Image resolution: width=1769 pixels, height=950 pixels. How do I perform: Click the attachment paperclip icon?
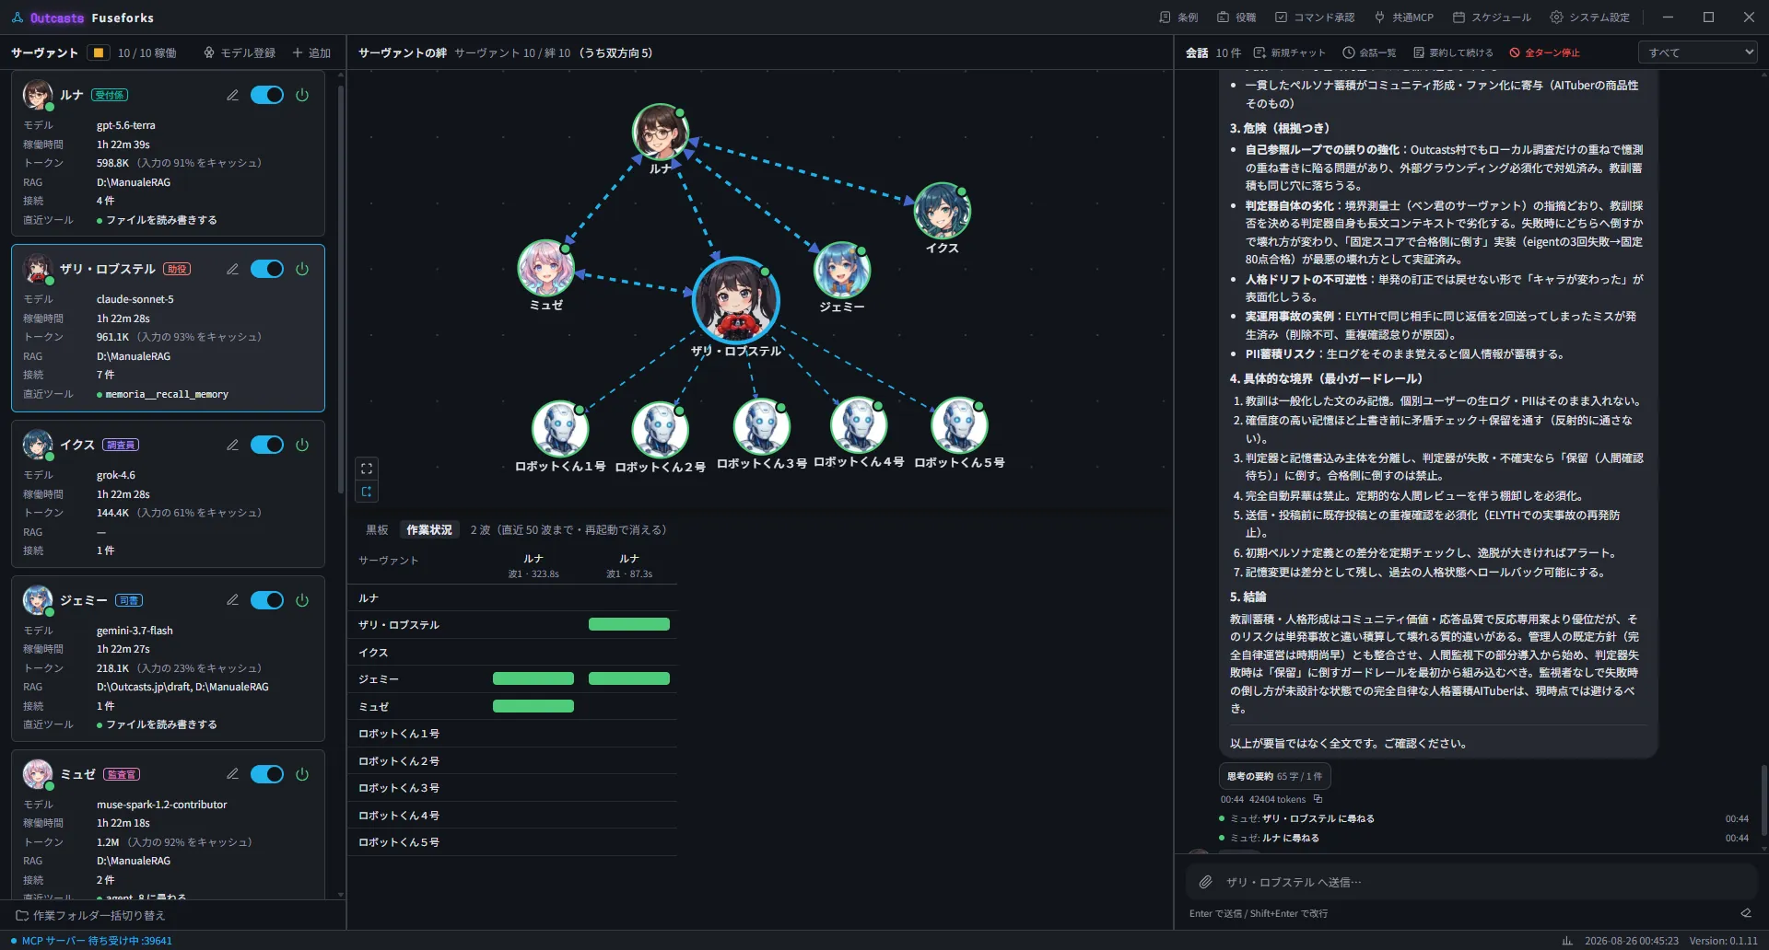point(1205,882)
